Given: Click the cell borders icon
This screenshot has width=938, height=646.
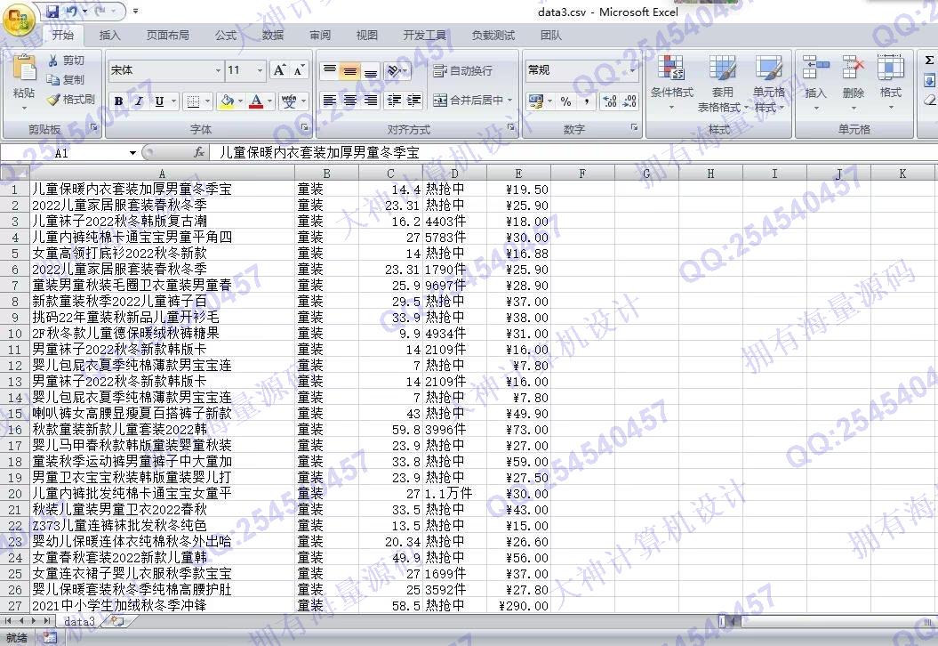Looking at the screenshot, I should 193,101.
